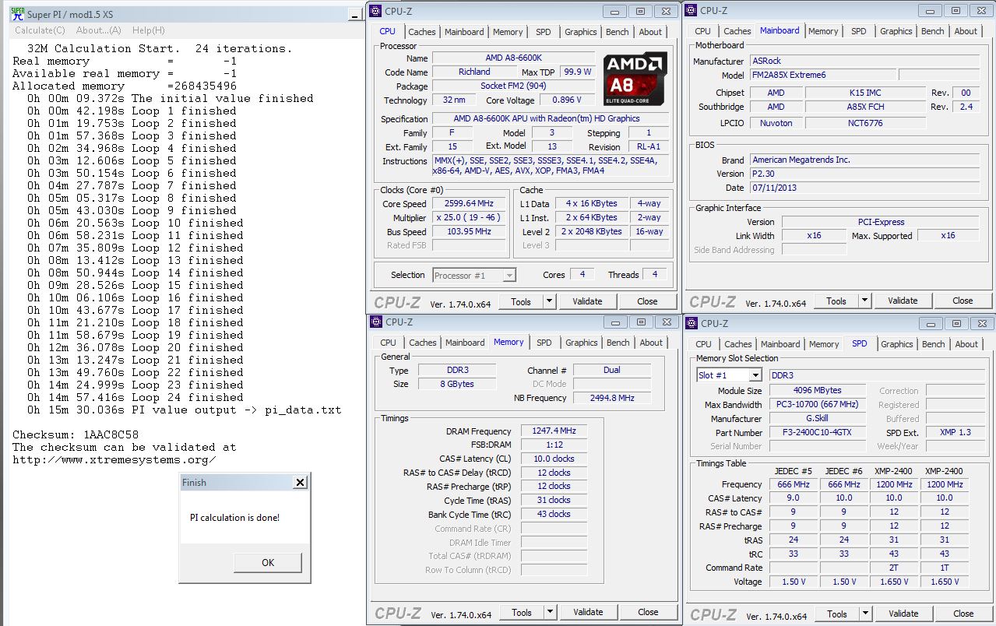Click the CPU-Z icon in the Processor window title bar
This screenshot has width=996, height=626.
(375, 10)
